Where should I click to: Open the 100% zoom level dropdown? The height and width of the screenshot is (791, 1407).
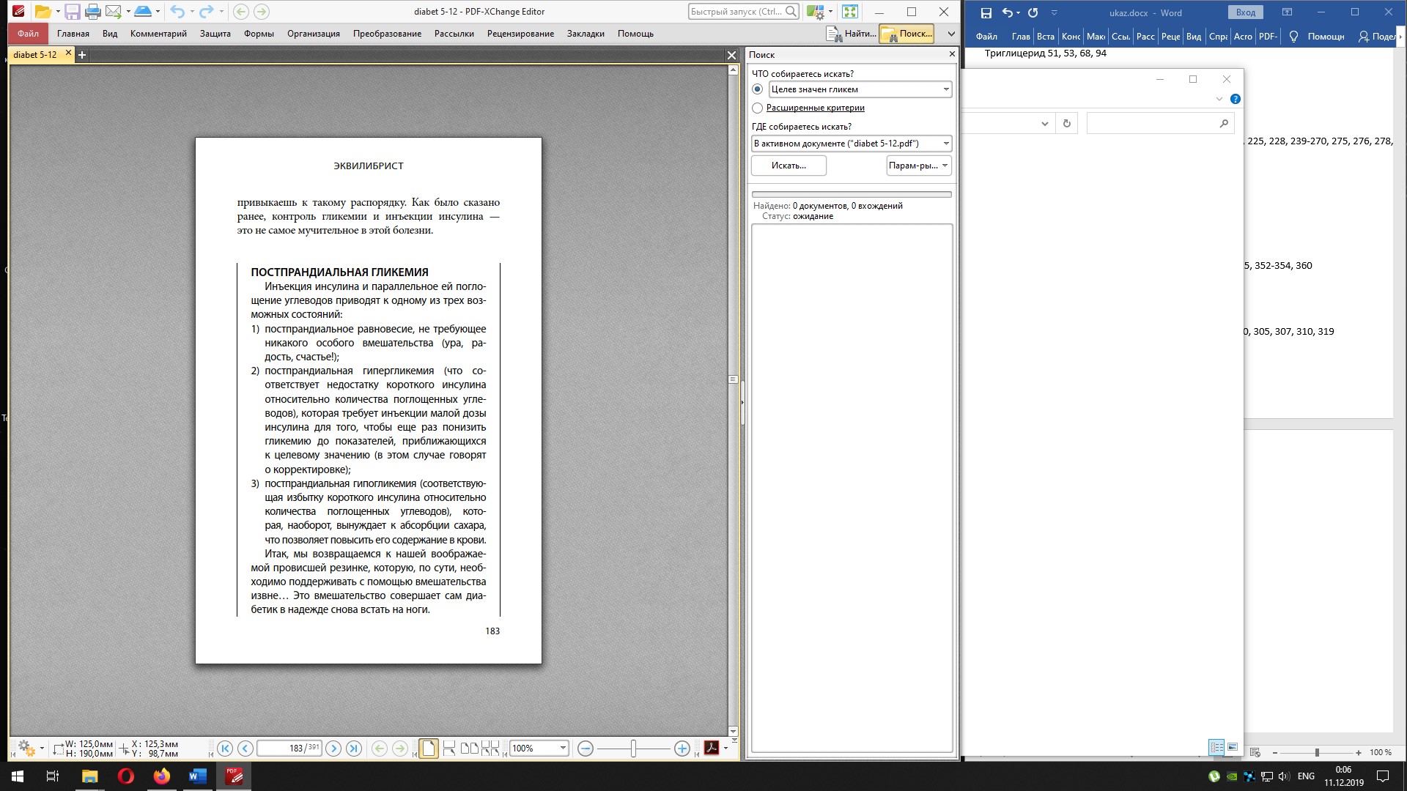[563, 749]
